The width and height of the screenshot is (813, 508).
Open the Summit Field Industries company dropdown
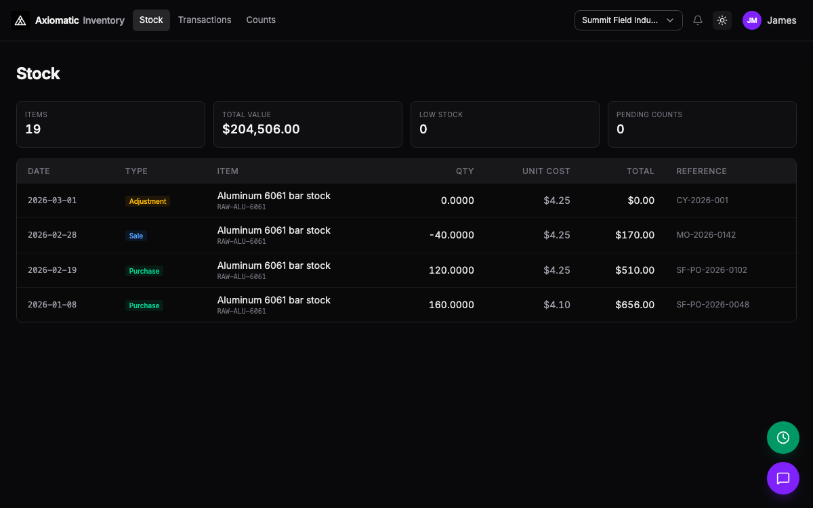(x=628, y=20)
